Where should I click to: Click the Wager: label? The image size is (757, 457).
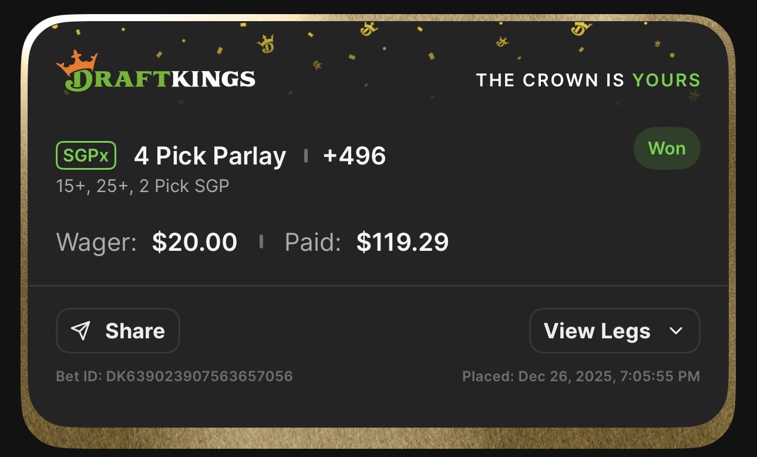96,242
